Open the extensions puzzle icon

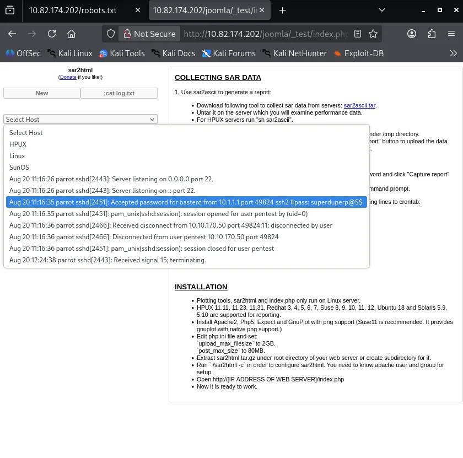(x=432, y=34)
